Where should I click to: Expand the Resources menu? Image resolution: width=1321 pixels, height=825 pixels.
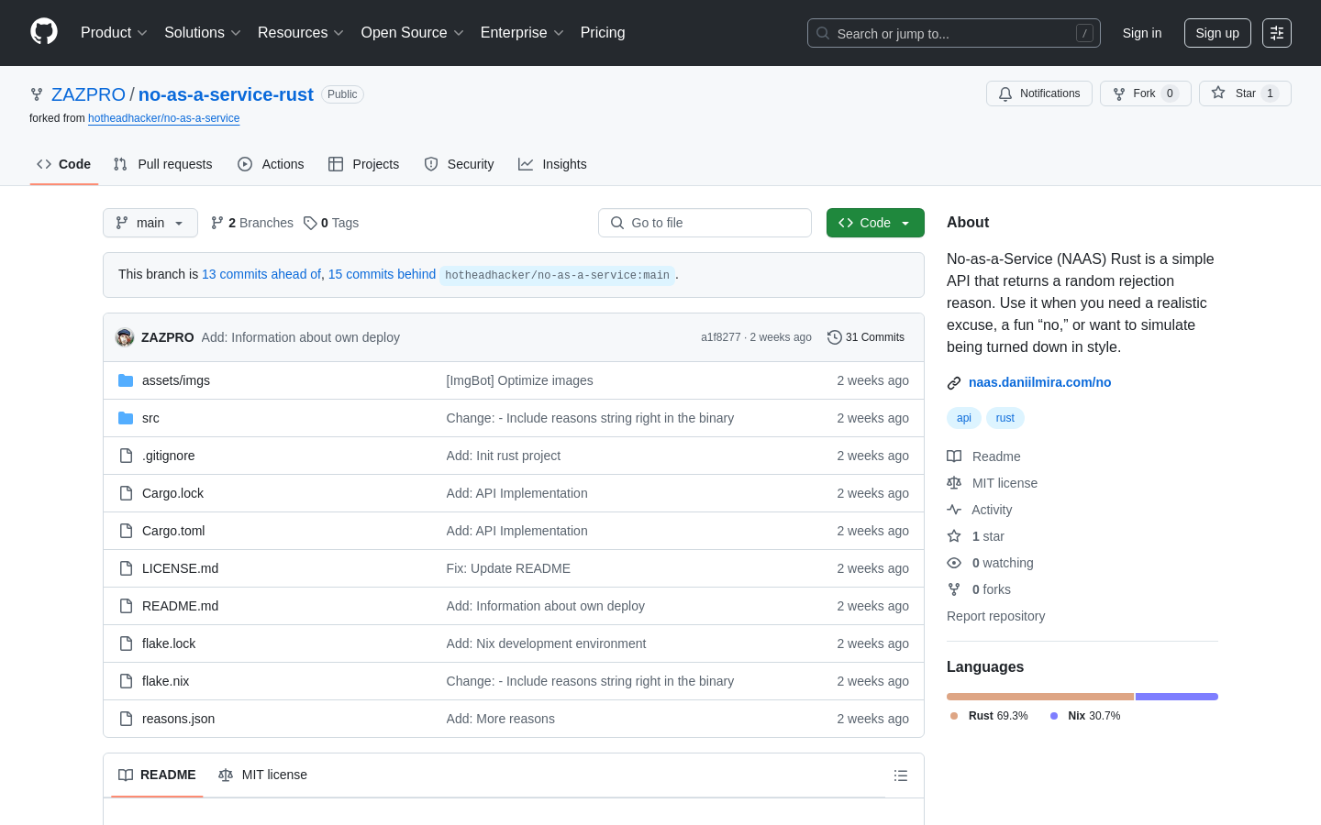[x=301, y=32]
